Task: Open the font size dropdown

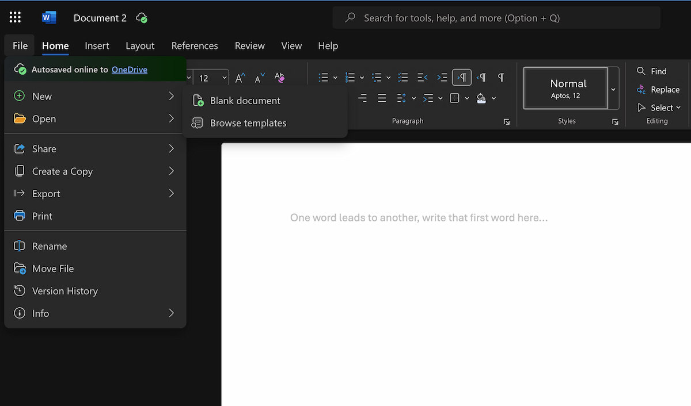Action: click(224, 76)
